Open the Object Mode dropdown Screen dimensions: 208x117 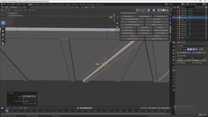(x=7, y=10)
